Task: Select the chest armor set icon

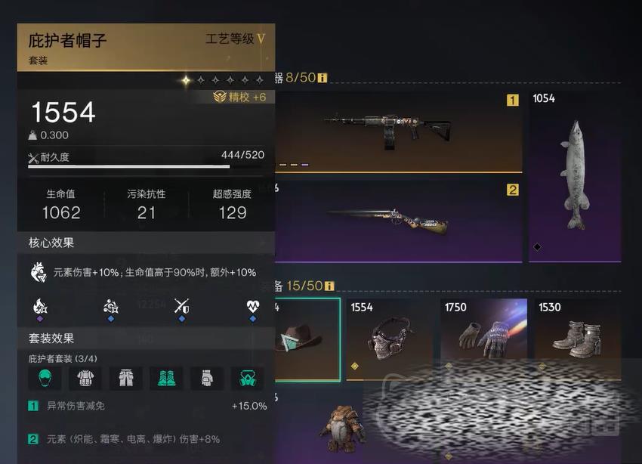Action: point(85,378)
